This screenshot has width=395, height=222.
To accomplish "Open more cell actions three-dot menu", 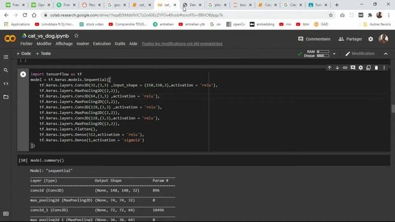I will coord(384,68).
